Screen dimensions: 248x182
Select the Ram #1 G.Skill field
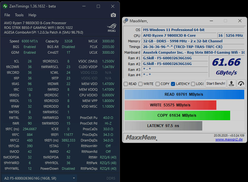pos(175,58)
